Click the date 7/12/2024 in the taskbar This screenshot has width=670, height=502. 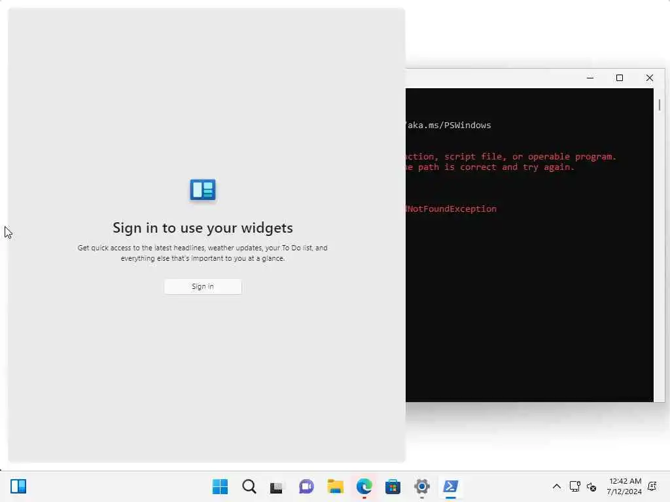click(624, 492)
